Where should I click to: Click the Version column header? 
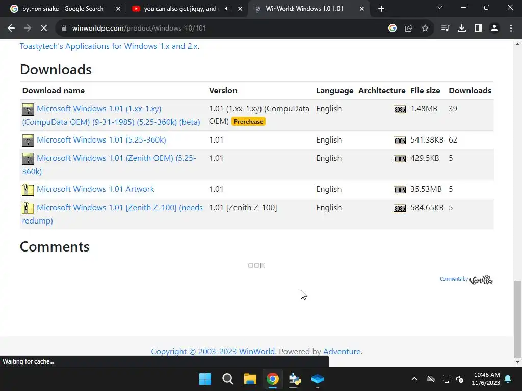[x=223, y=91]
